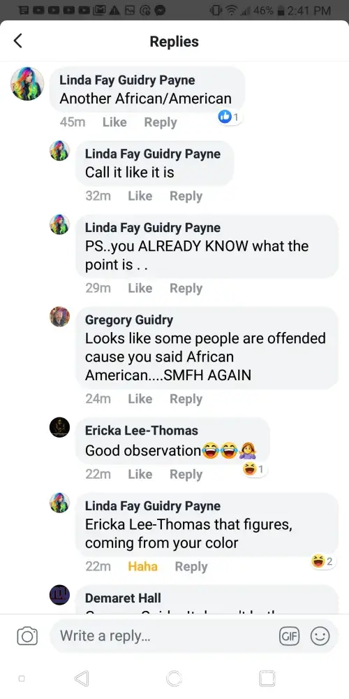Toggle Like on Gregory Guidry's comment
Viewport: 349px width, 699px height.
140,398
